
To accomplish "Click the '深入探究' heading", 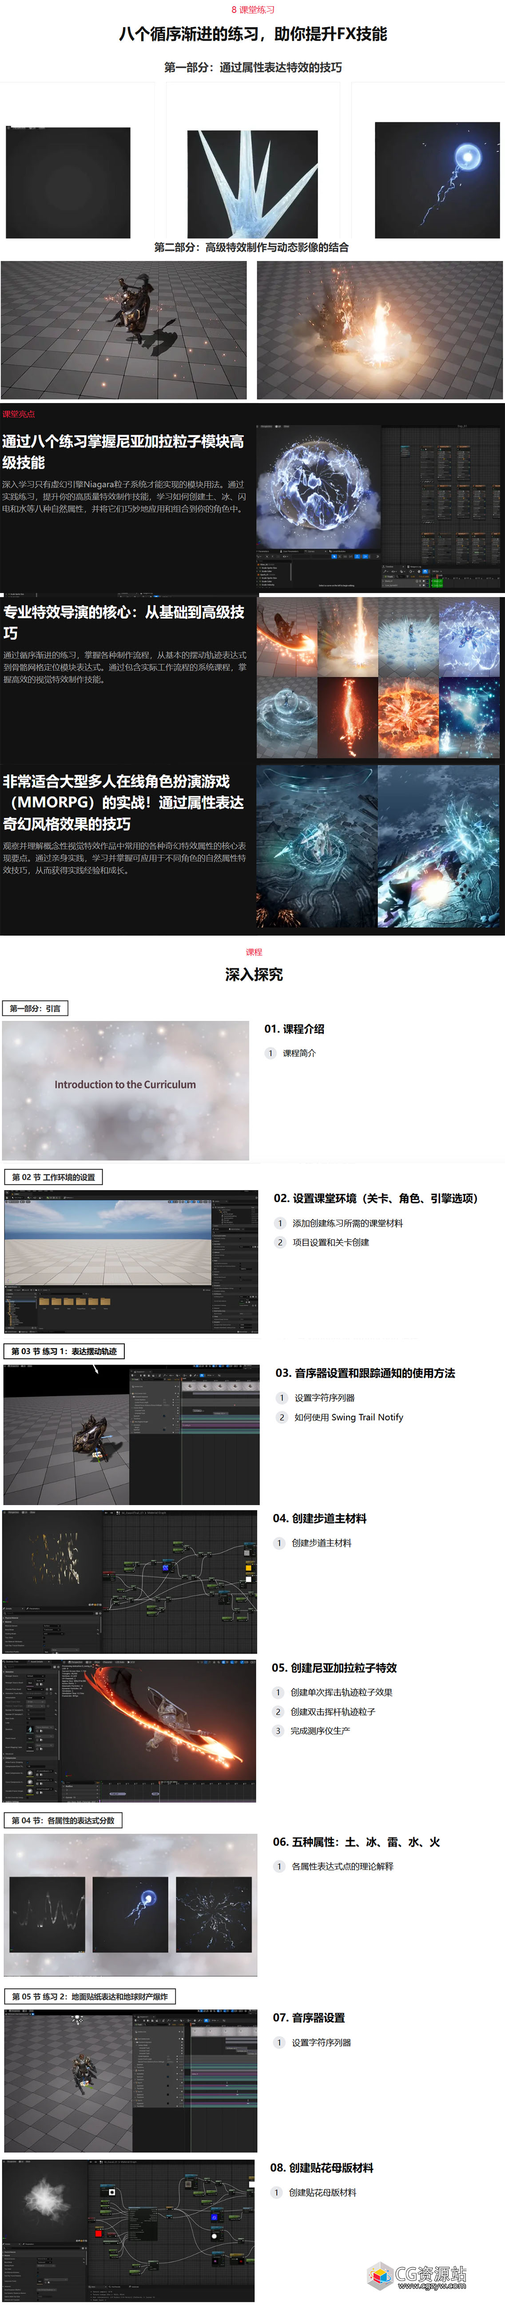I will point(254,974).
